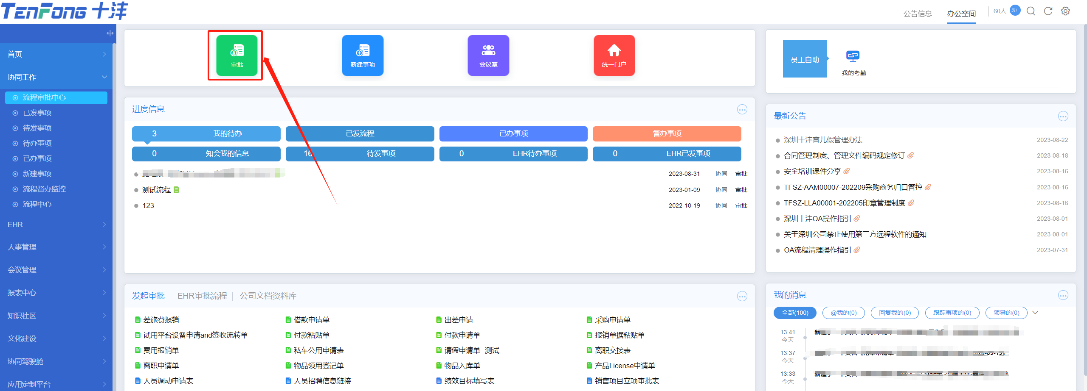Click the TenFong 十沣 logo

click(x=64, y=11)
